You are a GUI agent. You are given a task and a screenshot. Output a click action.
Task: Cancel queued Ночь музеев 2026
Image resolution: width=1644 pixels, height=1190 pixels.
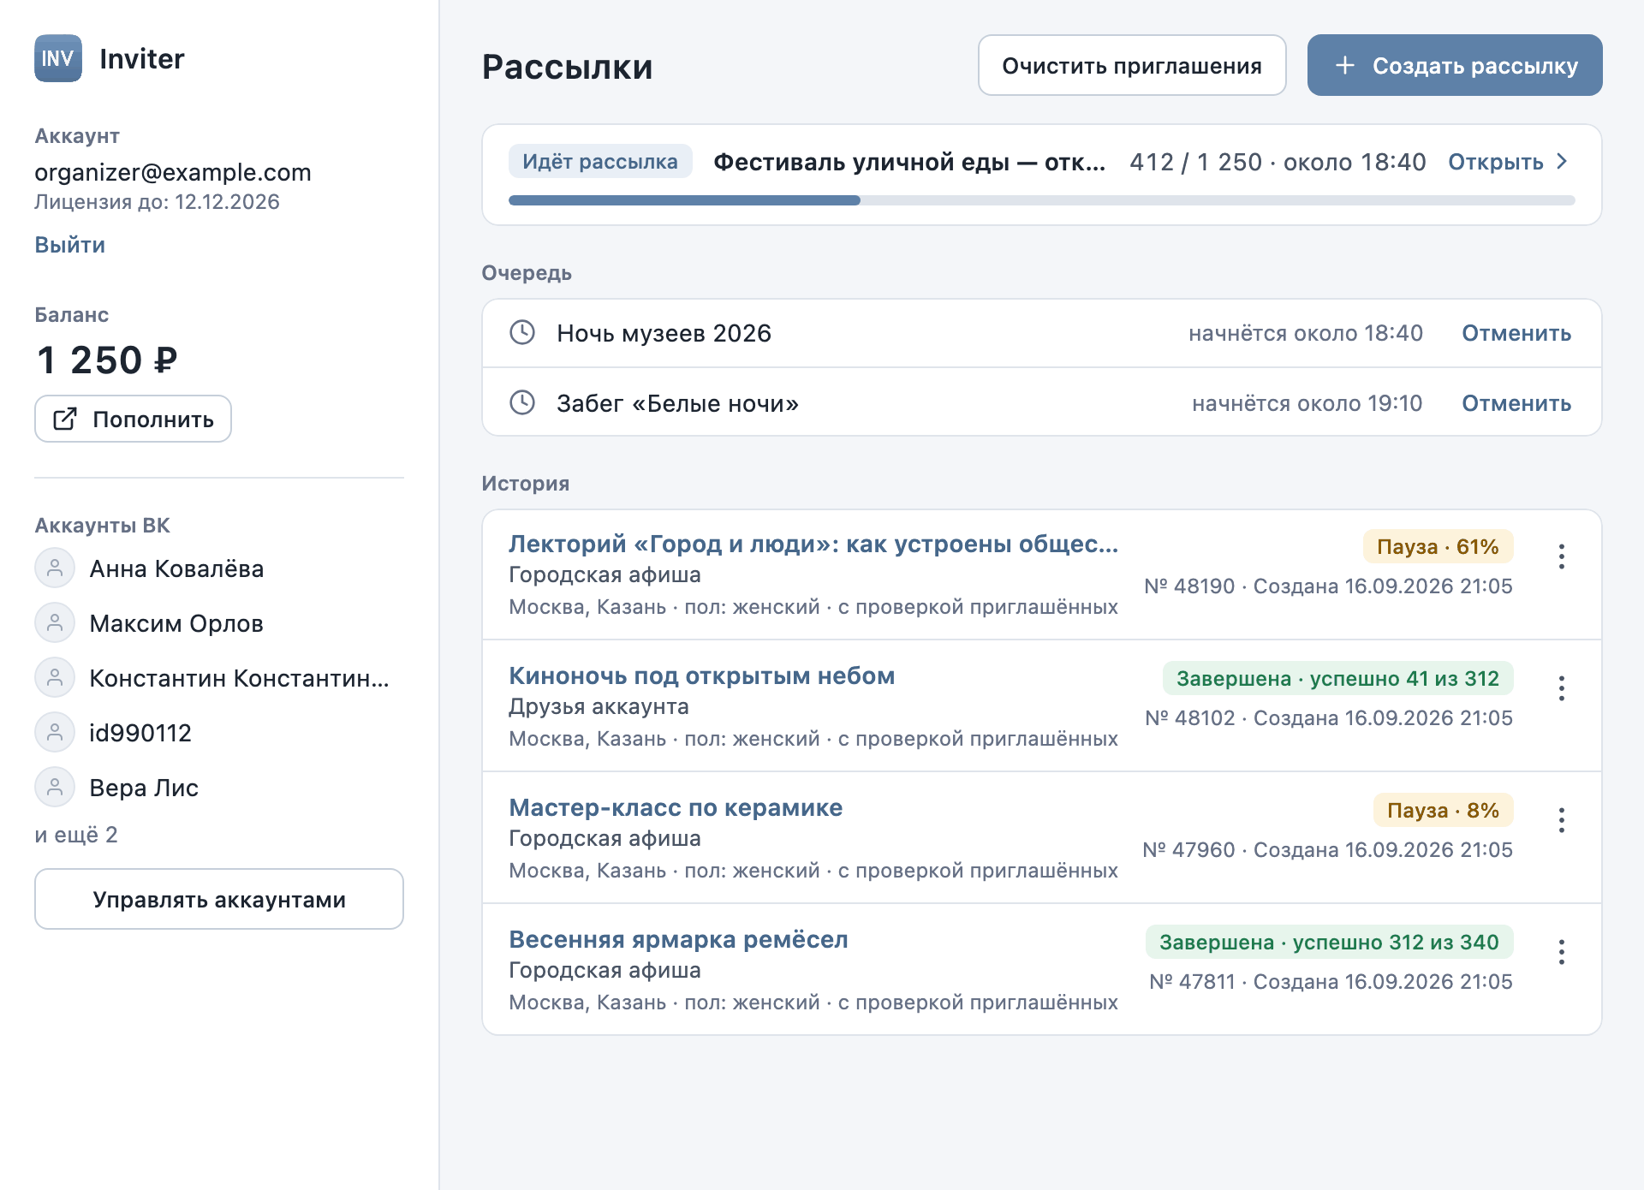pos(1516,333)
